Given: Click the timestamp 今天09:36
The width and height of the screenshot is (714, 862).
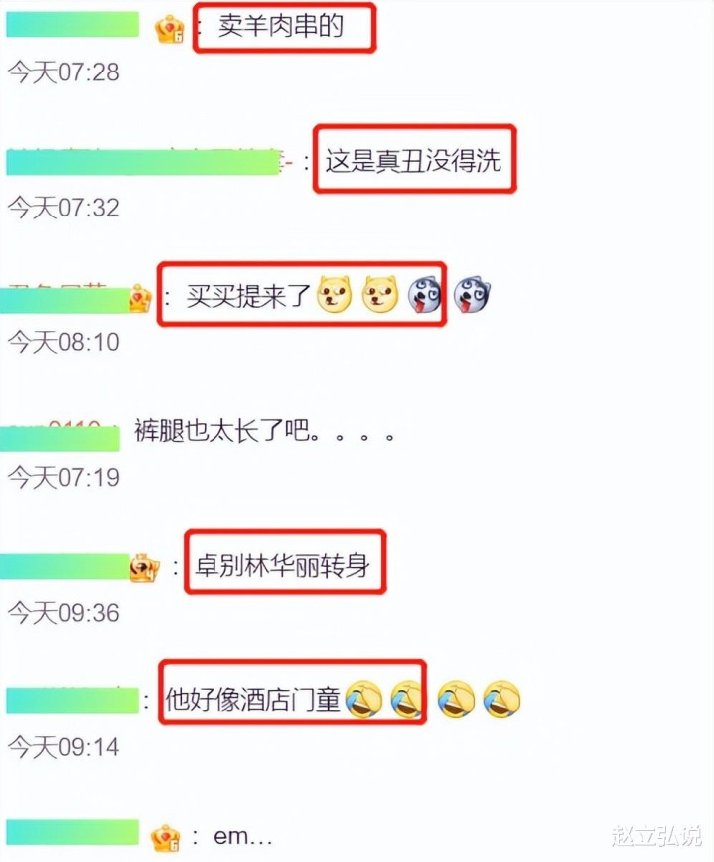Looking at the screenshot, I should (x=64, y=612).
